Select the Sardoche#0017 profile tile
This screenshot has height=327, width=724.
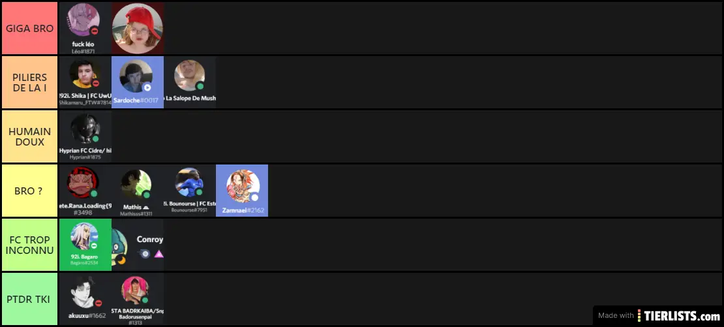click(x=138, y=82)
